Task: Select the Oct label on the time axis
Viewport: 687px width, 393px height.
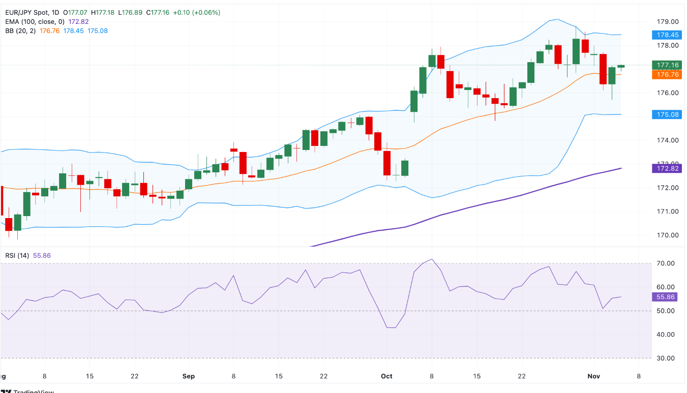Action: coord(386,377)
